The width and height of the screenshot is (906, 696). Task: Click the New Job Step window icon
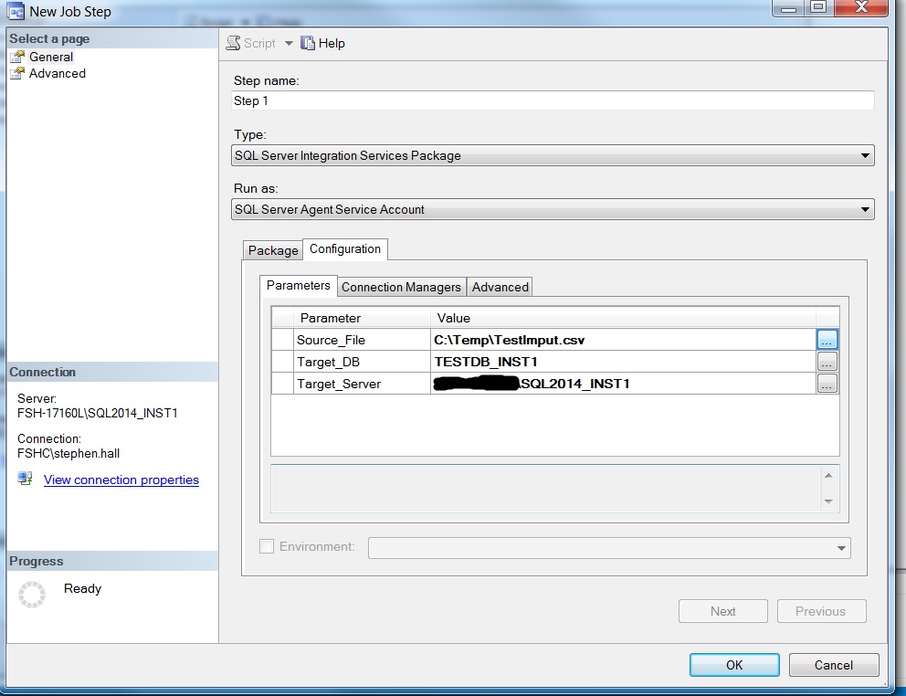(16, 12)
